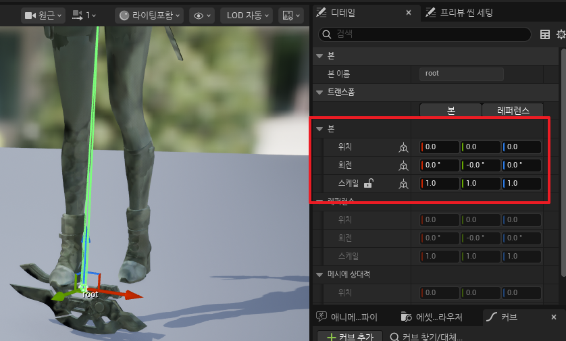
Task: Toggle the 스케일 lock icon
Action: (368, 183)
